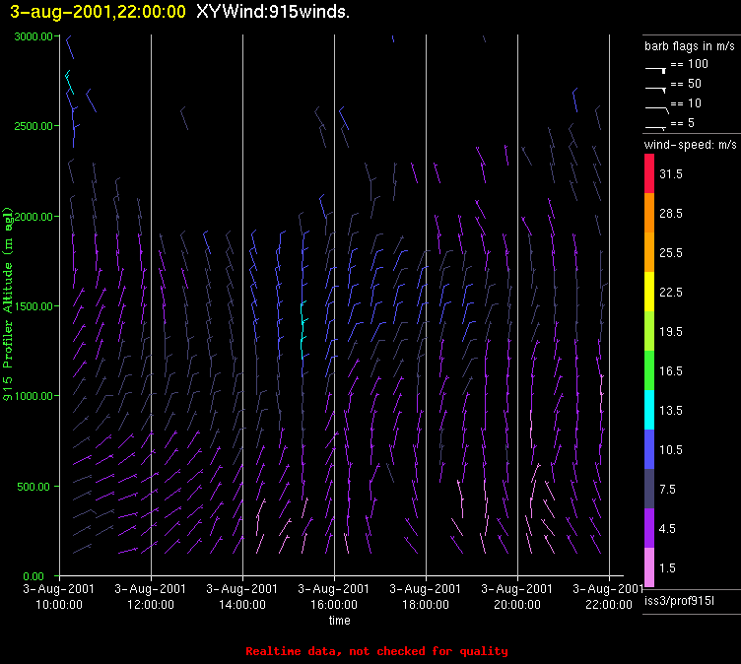Click the 22:00:00 time axis label
741x664 pixels.
coord(609,605)
